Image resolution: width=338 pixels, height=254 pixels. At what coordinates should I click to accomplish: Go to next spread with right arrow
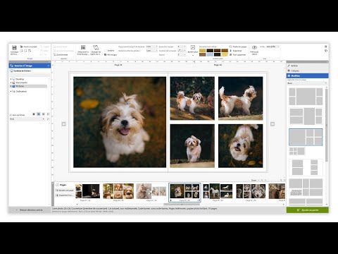[273, 124]
